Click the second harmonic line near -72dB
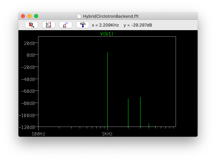Screen dimensions: 216x161 (128, 112)
